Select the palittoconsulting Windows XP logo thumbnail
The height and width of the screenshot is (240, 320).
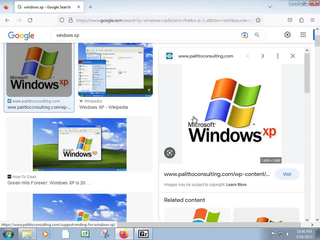coord(39,70)
